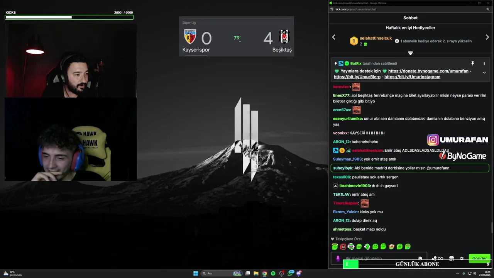Open Discord from the taskbar
Screen dimensions: 494x278
298,273
